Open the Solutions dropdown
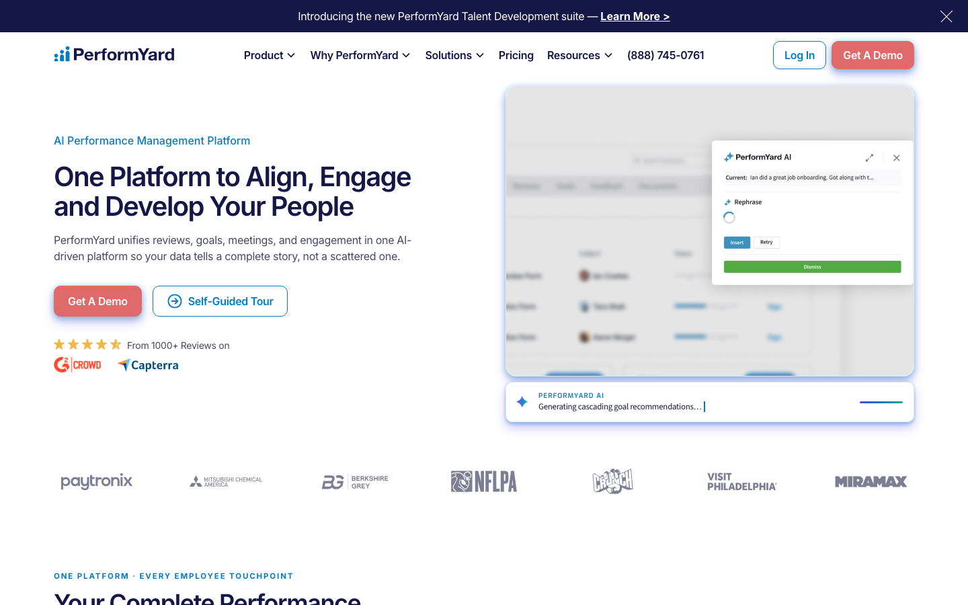 tap(454, 55)
